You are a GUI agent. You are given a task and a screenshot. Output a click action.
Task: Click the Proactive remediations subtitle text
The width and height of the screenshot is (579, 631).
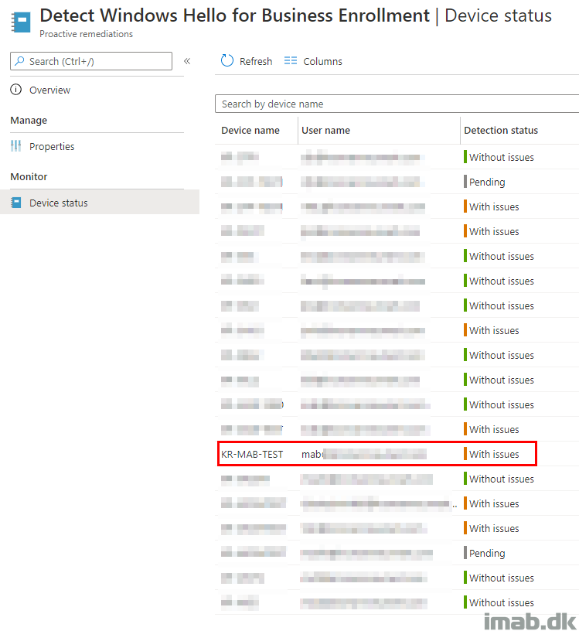pyautogui.click(x=86, y=34)
